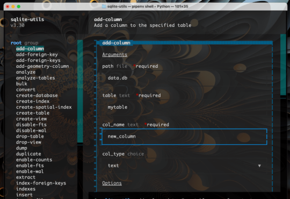Select indexes command
Image resolution: width=290 pixels, height=199 pixels.
coord(26,189)
